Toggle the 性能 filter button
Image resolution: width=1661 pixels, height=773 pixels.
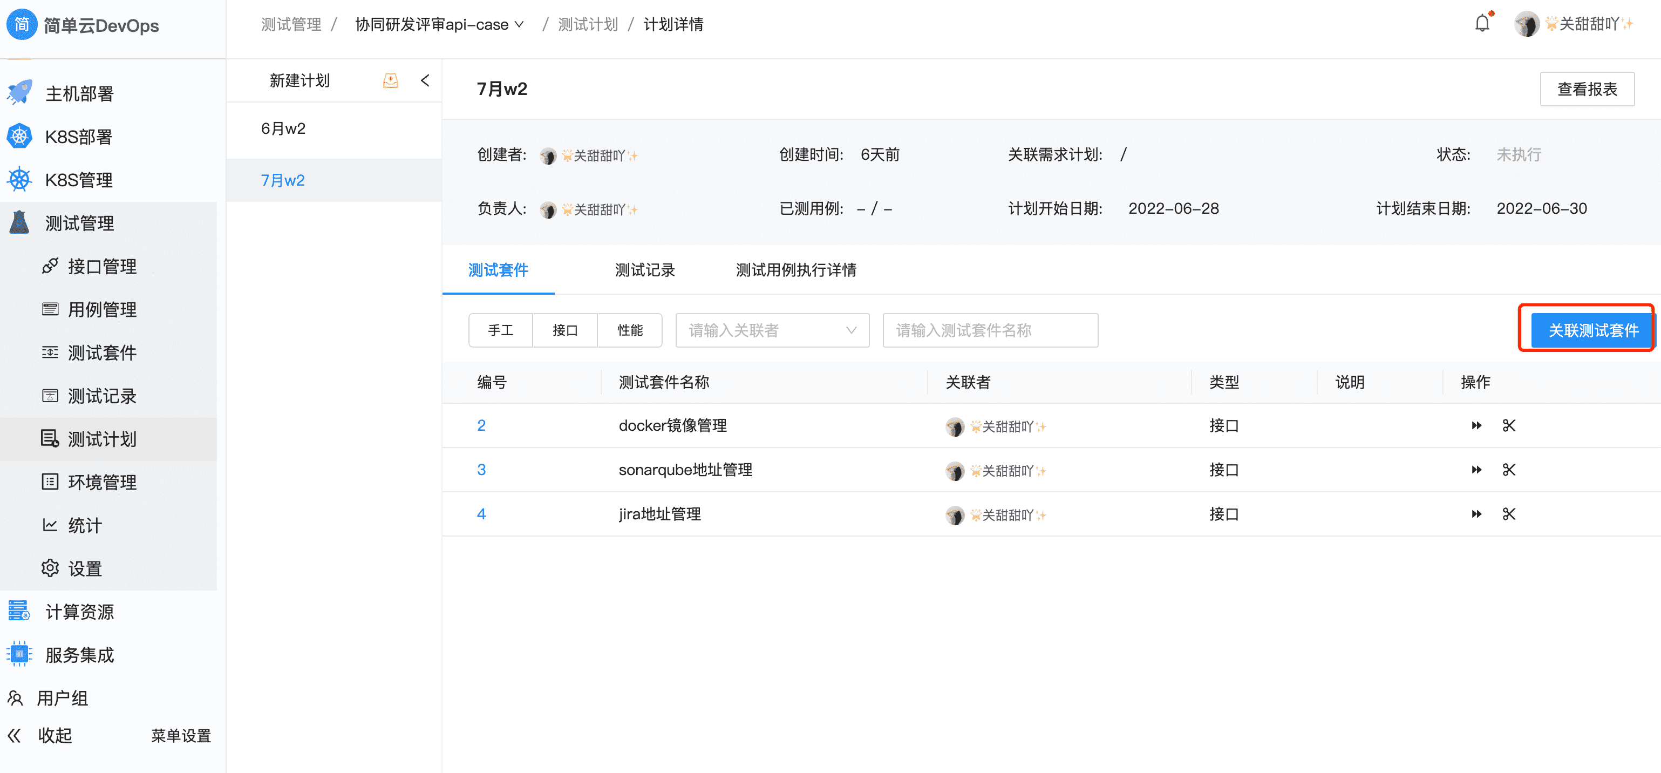pos(630,330)
